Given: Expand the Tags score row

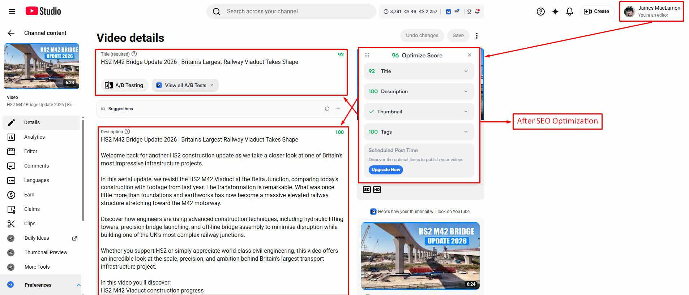Looking at the screenshot, I should pos(419,132).
